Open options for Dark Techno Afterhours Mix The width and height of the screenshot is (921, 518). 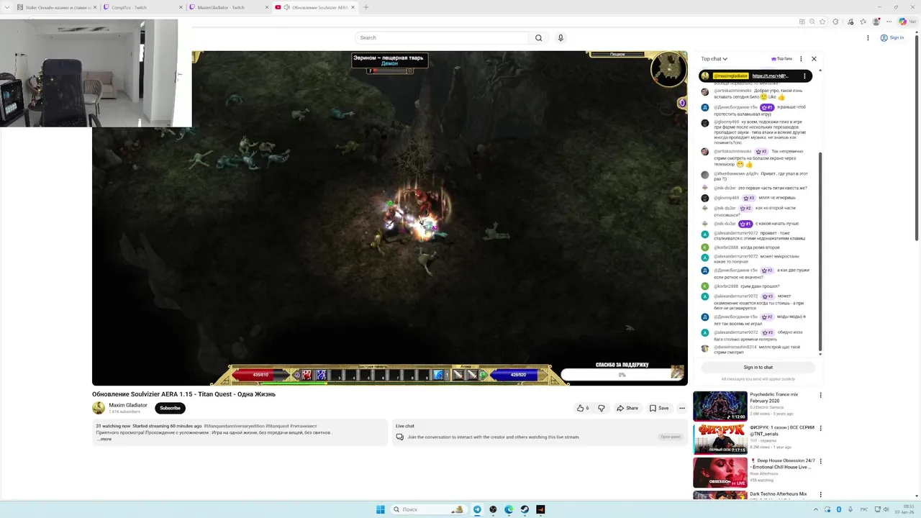click(820, 494)
